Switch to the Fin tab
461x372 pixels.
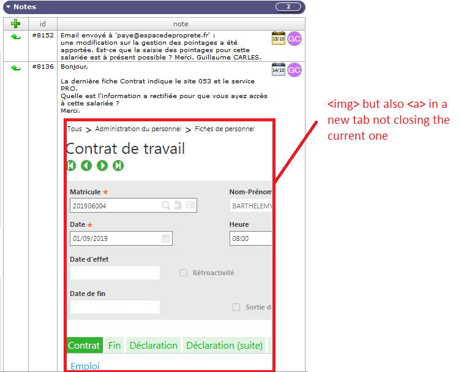coord(114,345)
